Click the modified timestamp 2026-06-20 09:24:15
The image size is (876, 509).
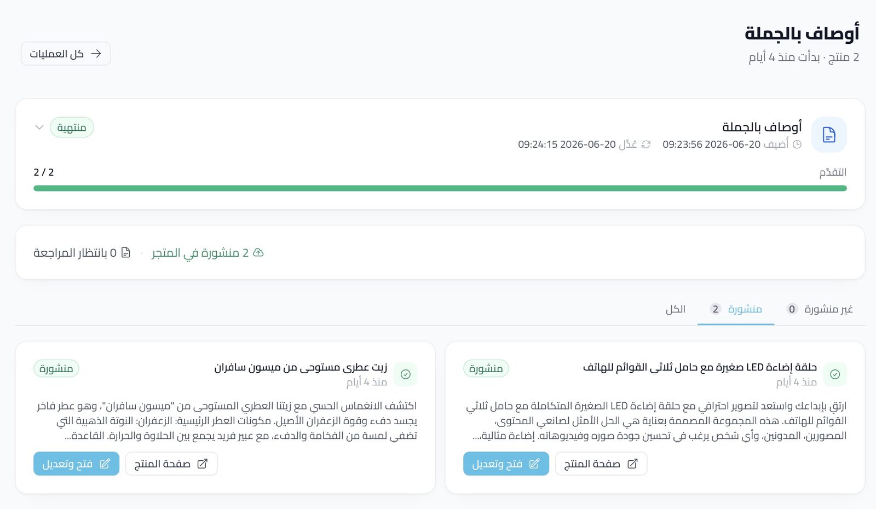point(567,144)
